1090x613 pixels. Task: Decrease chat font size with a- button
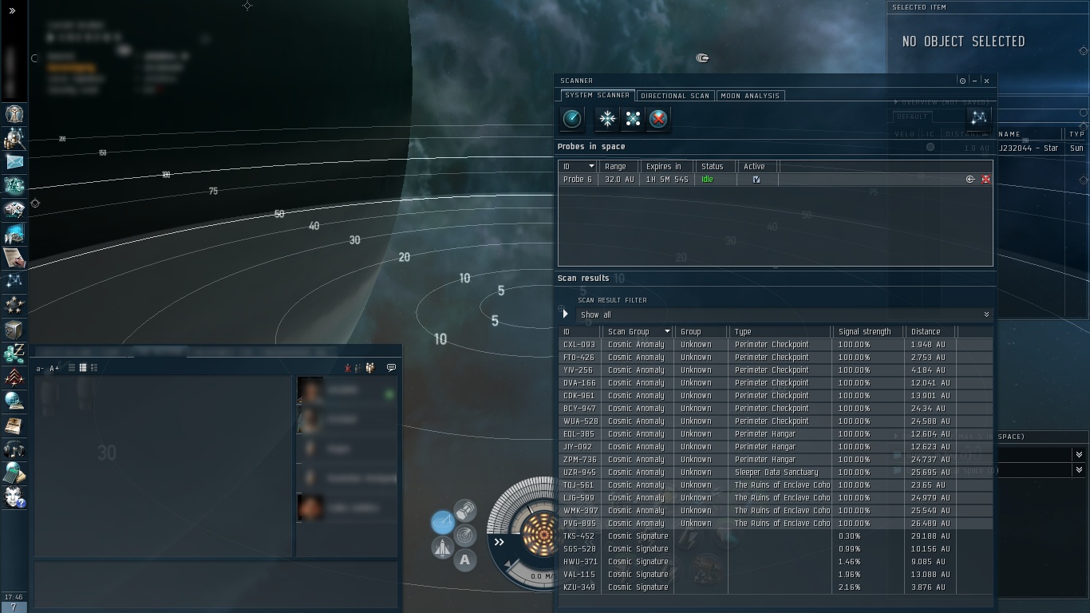pyautogui.click(x=40, y=368)
